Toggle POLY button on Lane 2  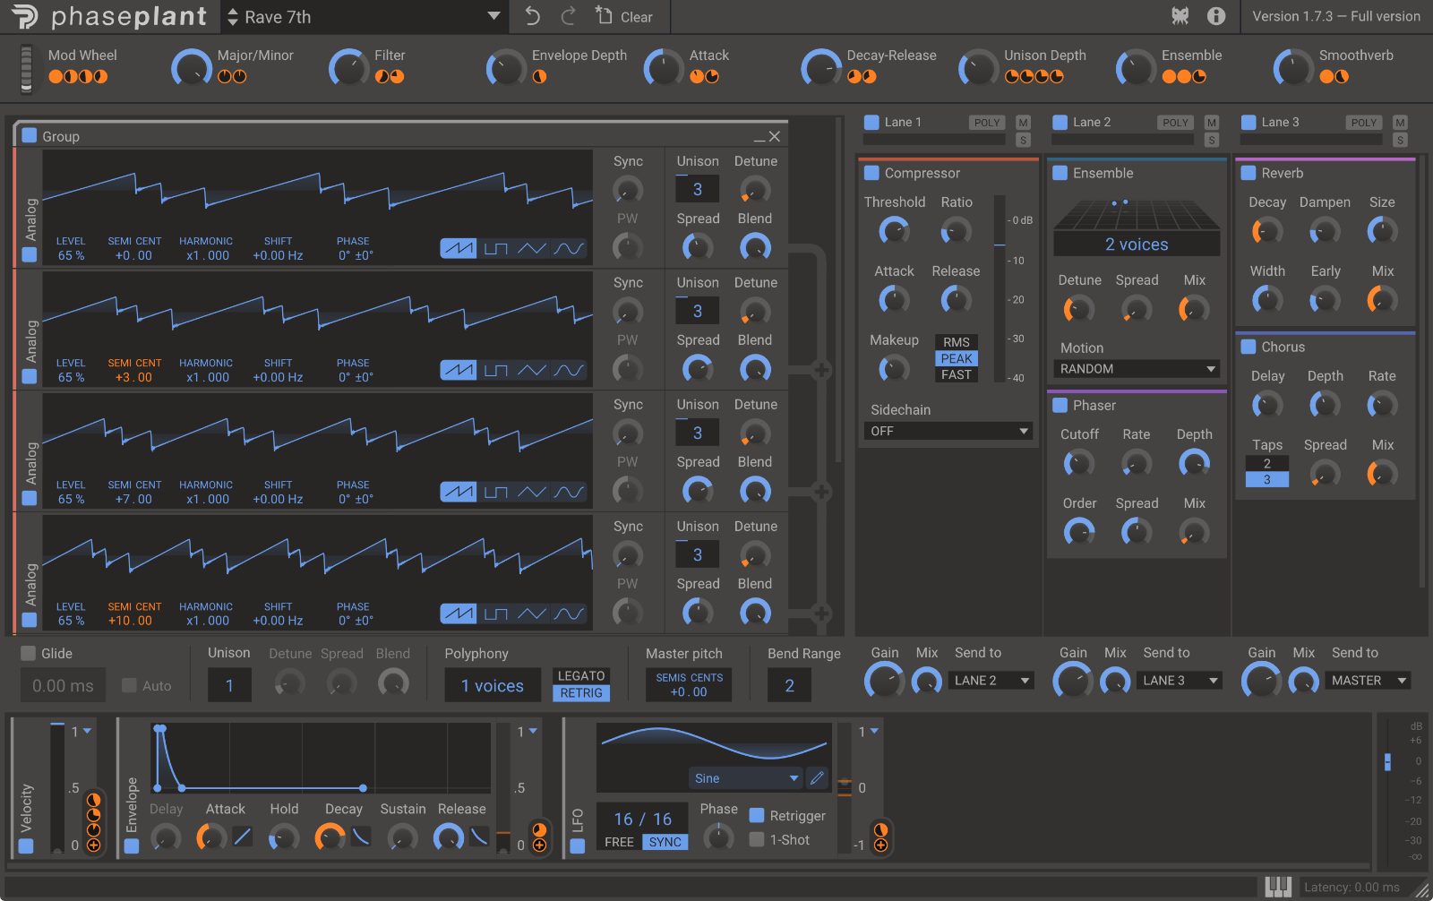pyautogui.click(x=1175, y=123)
